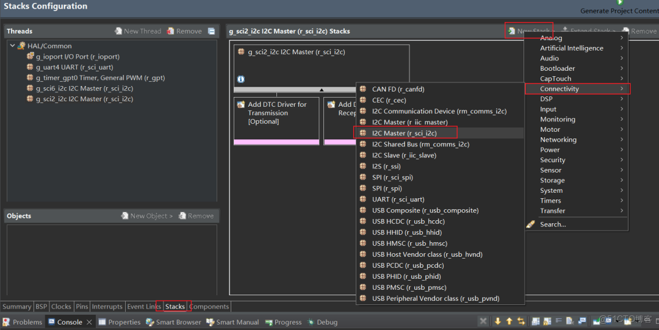
Task: Collapse the stack with the black triangle arrow
Action: tap(322, 90)
